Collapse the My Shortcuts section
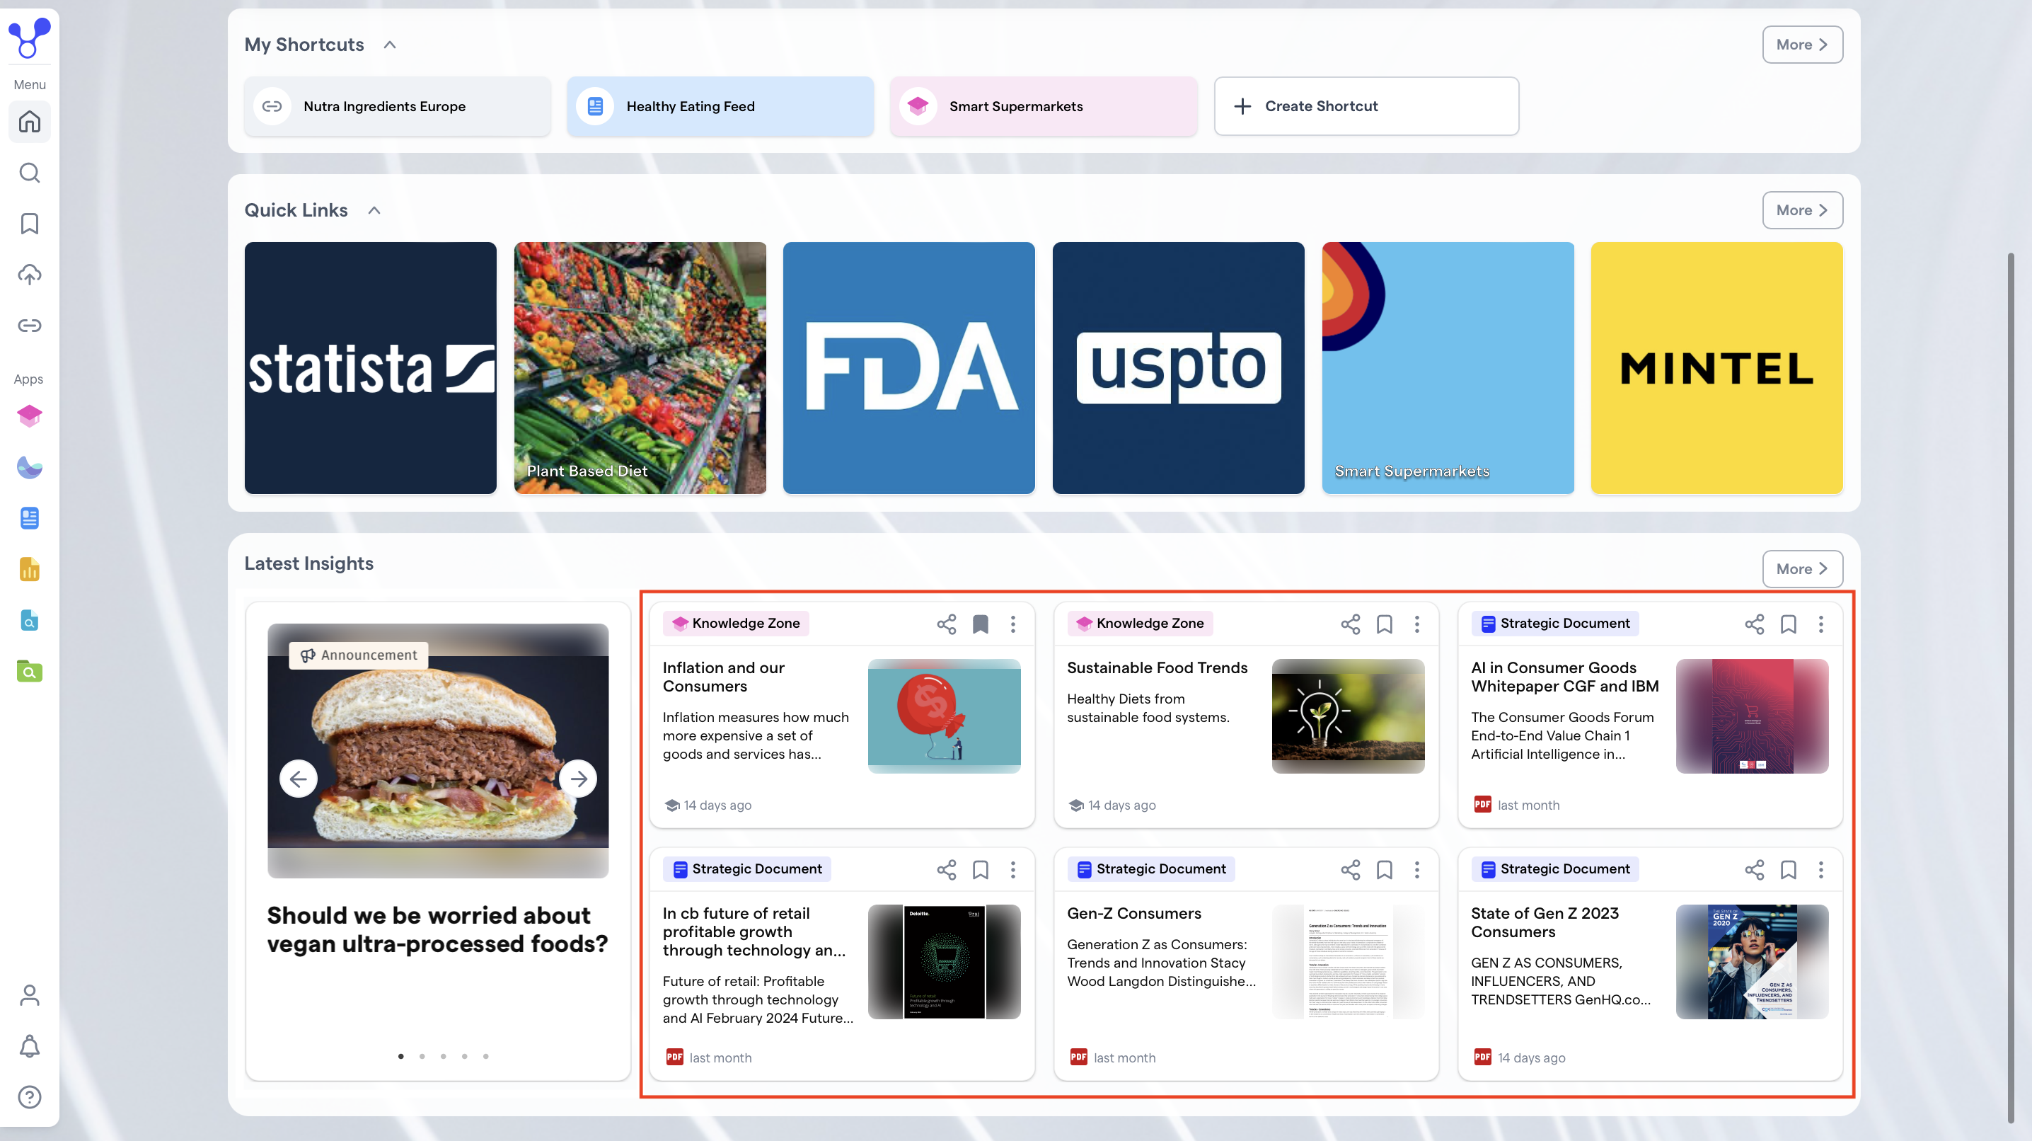 [x=390, y=45]
